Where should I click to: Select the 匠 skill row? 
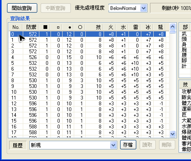(185, 114)
